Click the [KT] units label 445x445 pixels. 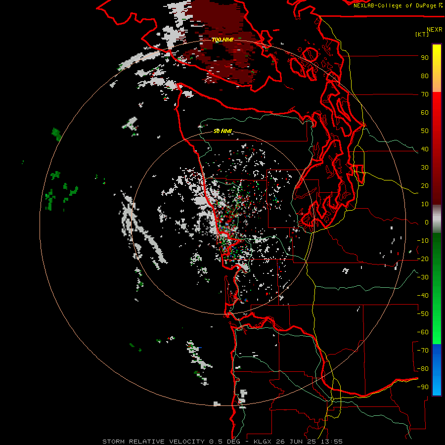(x=422, y=34)
